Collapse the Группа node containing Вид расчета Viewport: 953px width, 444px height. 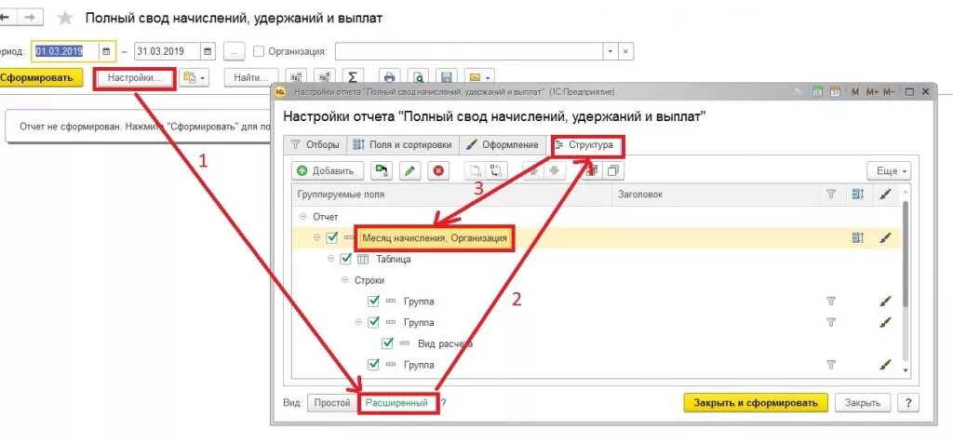(x=358, y=322)
